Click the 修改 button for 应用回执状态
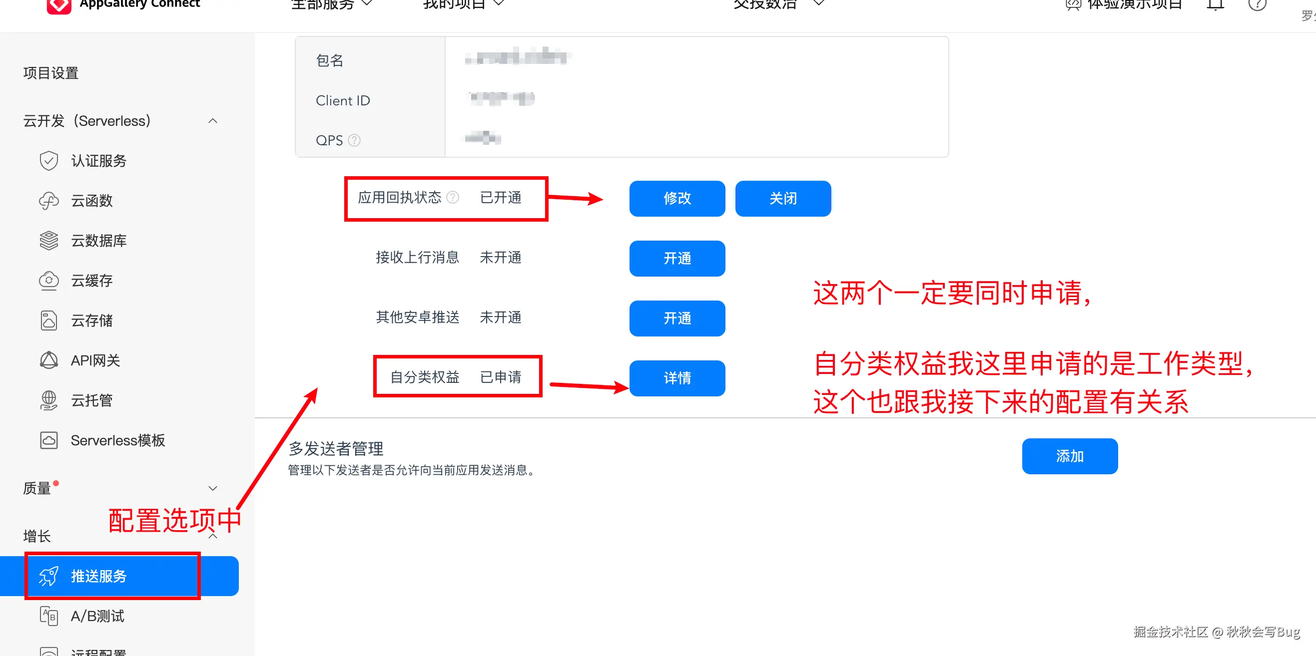Screen dimensions: 1316x656 tap(677, 198)
